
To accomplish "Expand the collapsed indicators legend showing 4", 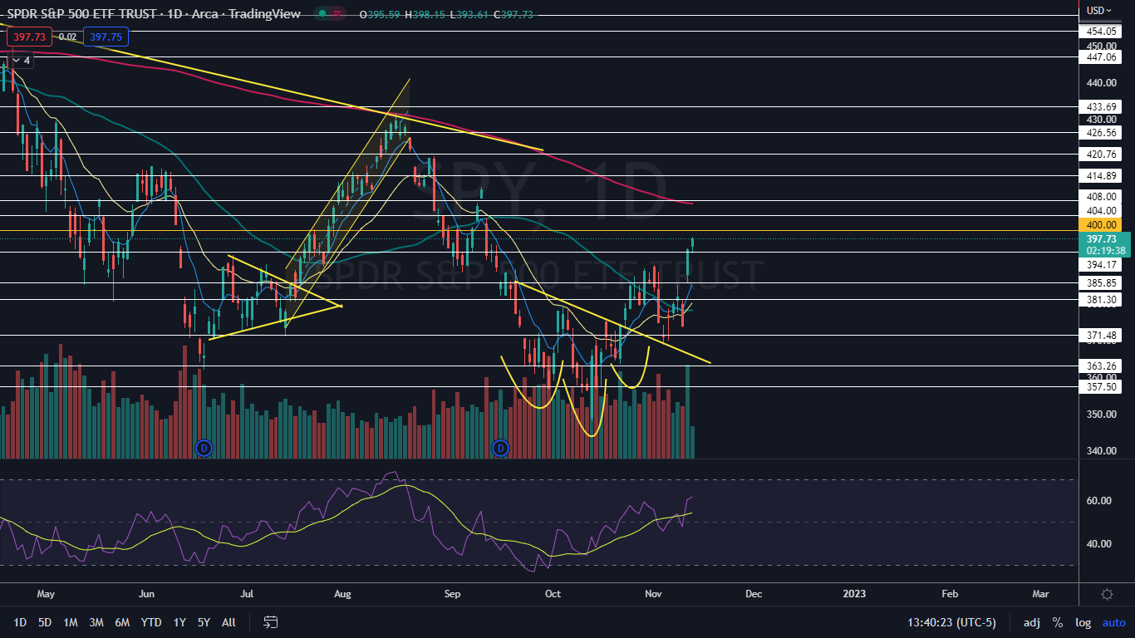I will (20, 60).
